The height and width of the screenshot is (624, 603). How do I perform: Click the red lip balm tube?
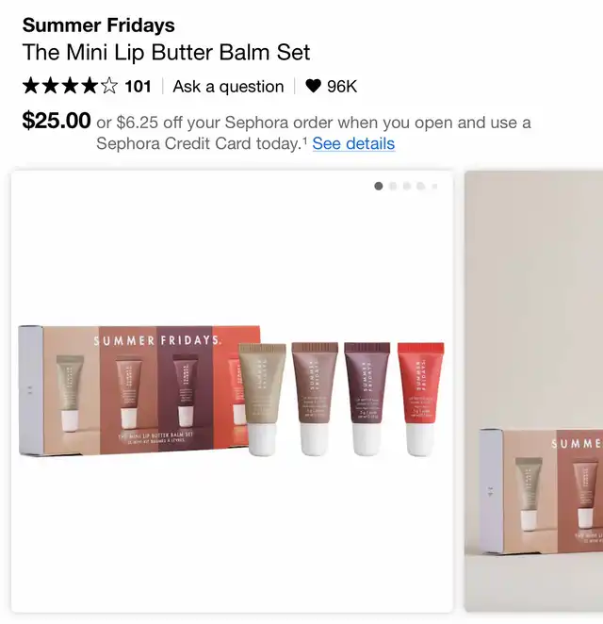(420, 399)
